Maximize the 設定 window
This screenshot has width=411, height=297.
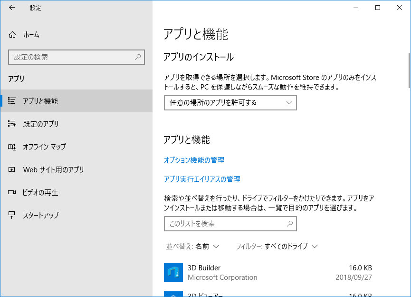(x=377, y=8)
